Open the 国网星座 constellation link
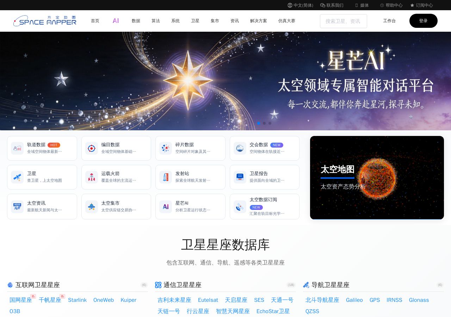The image size is (451, 317). [x=21, y=300]
